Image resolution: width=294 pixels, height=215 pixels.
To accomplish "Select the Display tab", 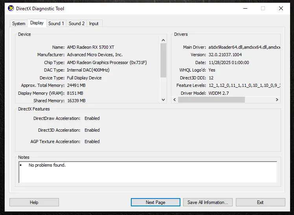I will pos(37,23).
